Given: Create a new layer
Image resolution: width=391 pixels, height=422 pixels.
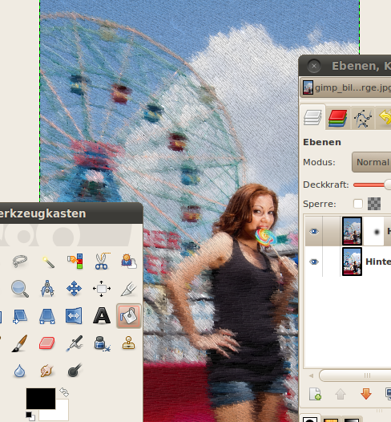Looking at the screenshot, I should pyautogui.click(x=315, y=394).
